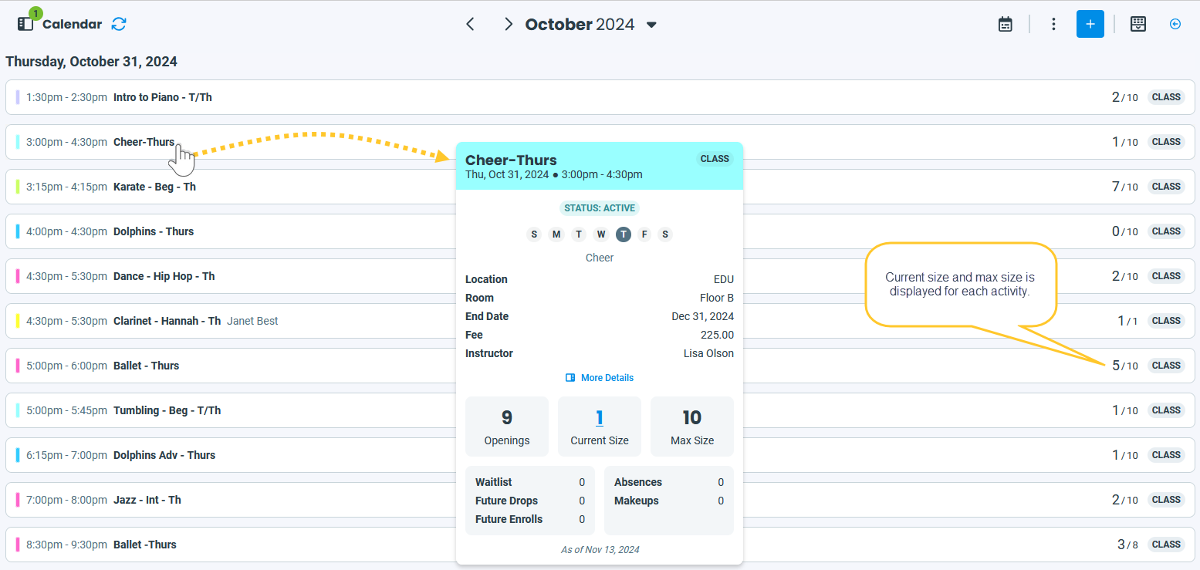Click the Makeups count row
The width and height of the screenshot is (1200, 570).
669,501
